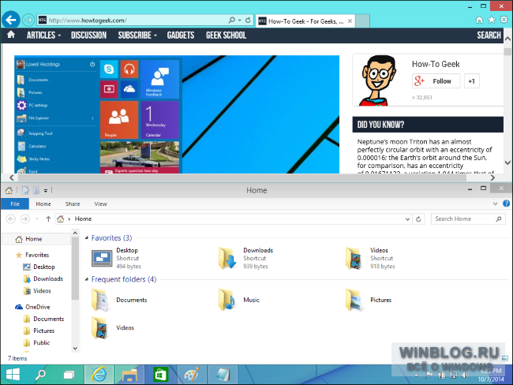Refresh the How-To Geek page
The height and width of the screenshot is (385, 513).
pos(249,21)
